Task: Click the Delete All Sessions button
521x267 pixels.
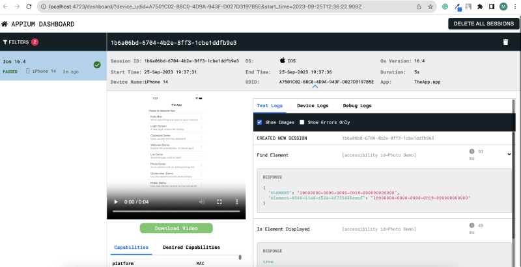Action: [484, 24]
